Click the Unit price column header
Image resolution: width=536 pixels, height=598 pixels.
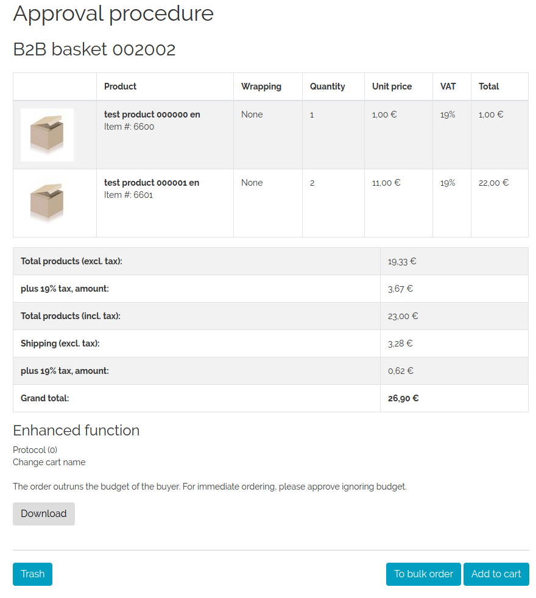(x=392, y=86)
